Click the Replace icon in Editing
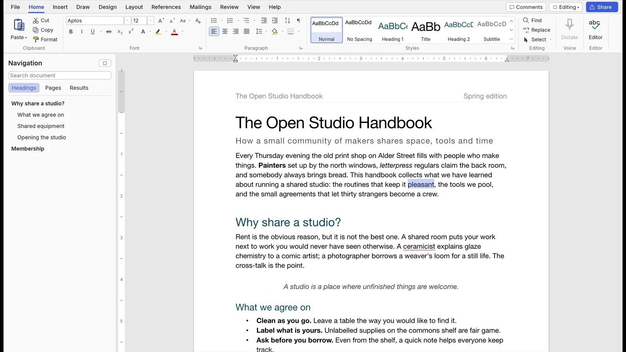 [x=526, y=30]
